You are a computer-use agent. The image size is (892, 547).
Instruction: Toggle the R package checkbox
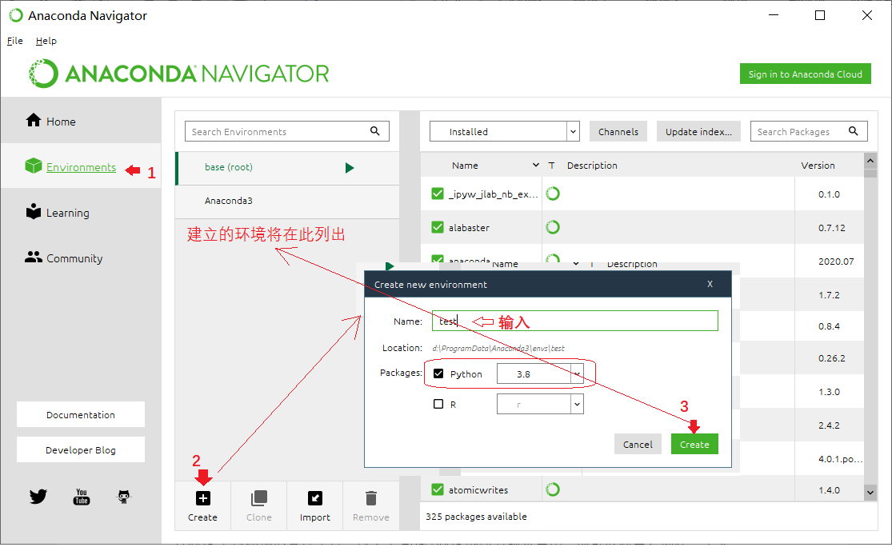click(x=438, y=405)
